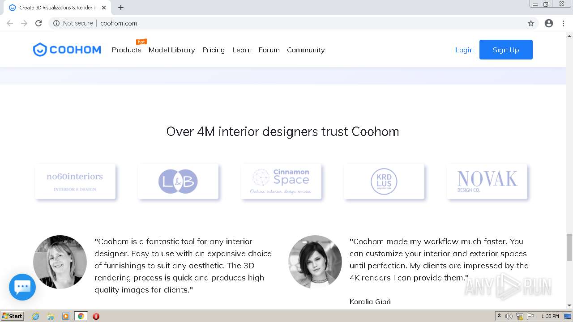Click the Cinnamon Space logo card

281,182
